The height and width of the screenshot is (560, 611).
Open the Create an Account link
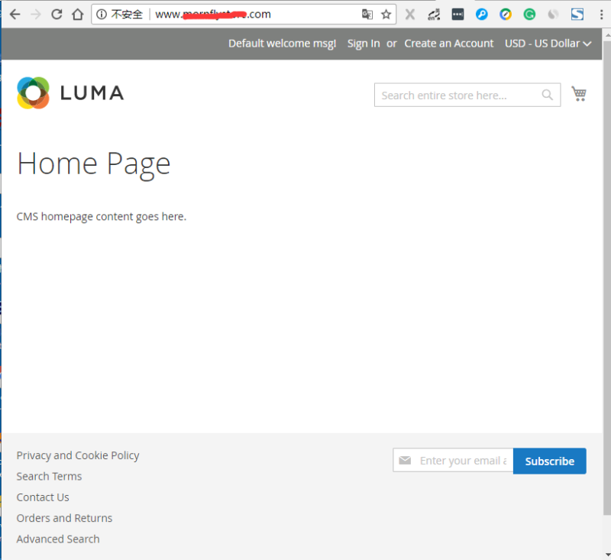coord(449,44)
